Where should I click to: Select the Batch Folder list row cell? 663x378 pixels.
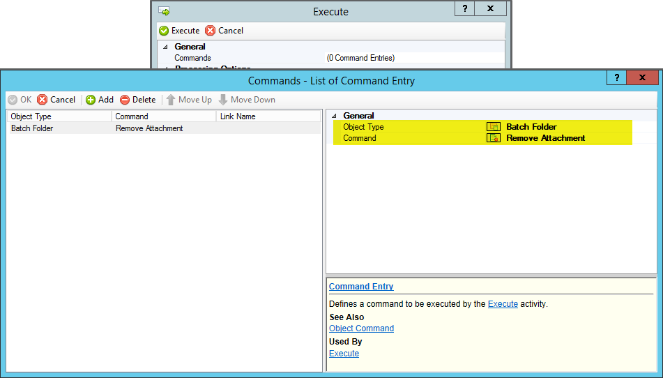tap(32, 128)
